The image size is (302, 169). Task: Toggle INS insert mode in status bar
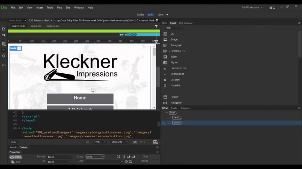click(x=134, y=142)
